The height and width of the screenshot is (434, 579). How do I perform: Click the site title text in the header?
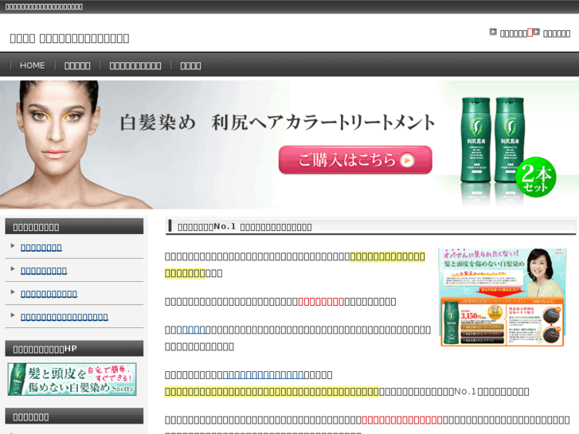pyautogui.click(x=69, y=38)
